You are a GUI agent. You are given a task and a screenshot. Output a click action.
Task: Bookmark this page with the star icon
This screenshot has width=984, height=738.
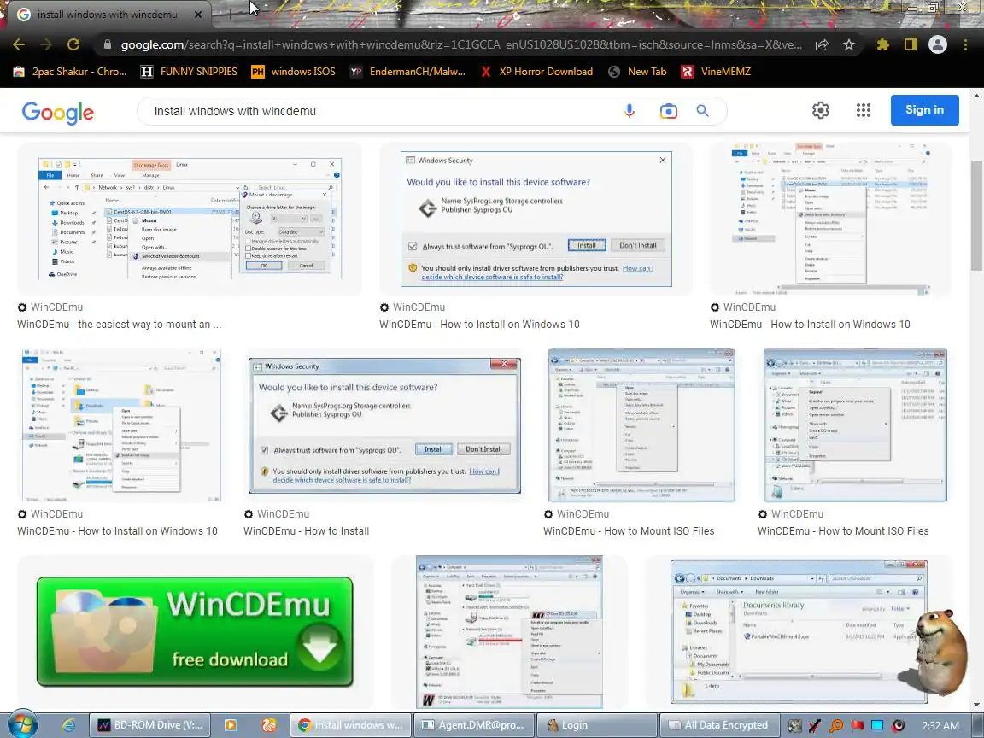click(849, 44)
